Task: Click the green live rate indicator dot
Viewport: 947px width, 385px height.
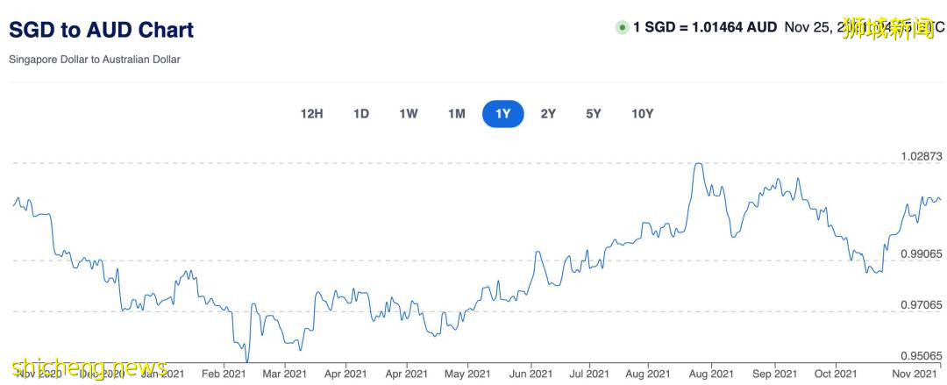Action: [x=623, y=27]
